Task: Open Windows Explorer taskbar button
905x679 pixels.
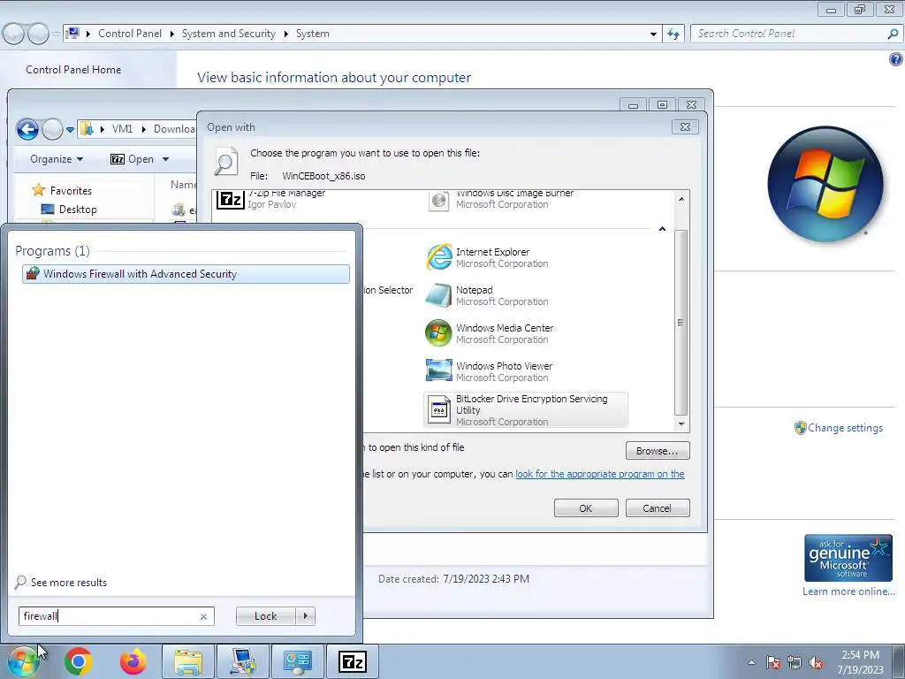Action: click(x=187, y=661)
